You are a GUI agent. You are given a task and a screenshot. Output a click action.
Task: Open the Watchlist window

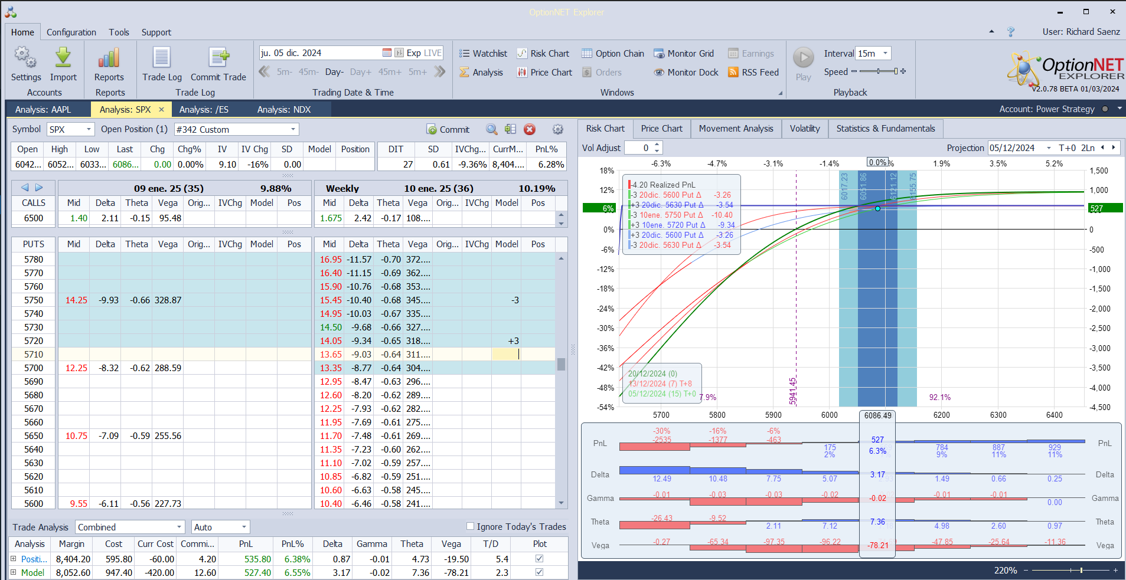coord(483,54)
